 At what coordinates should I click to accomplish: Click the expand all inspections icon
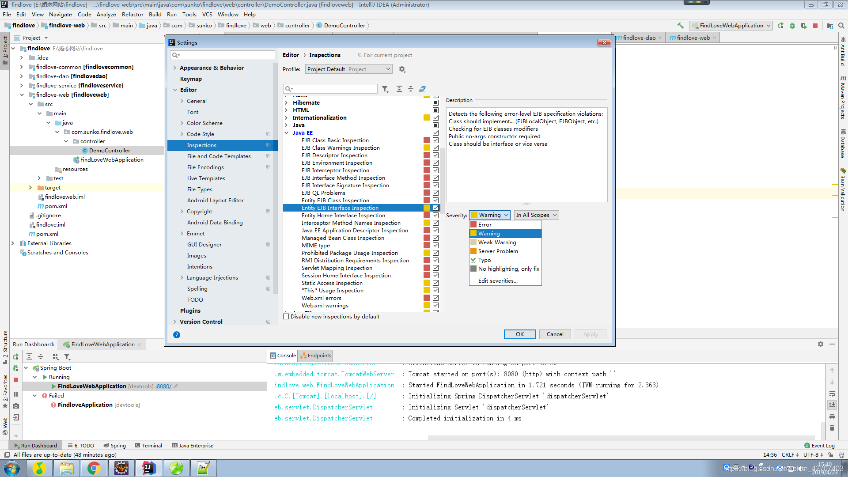tap(399, 89)
